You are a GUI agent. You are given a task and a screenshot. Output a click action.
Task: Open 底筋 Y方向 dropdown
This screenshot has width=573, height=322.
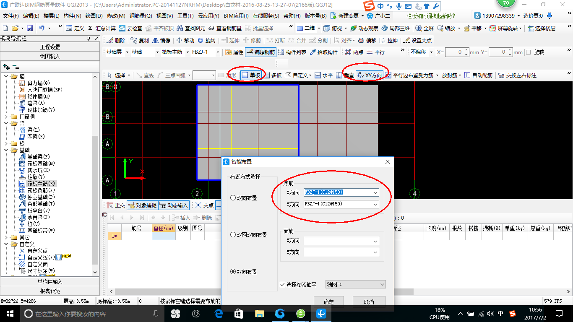pyautogui.click(x=375, y=204)
